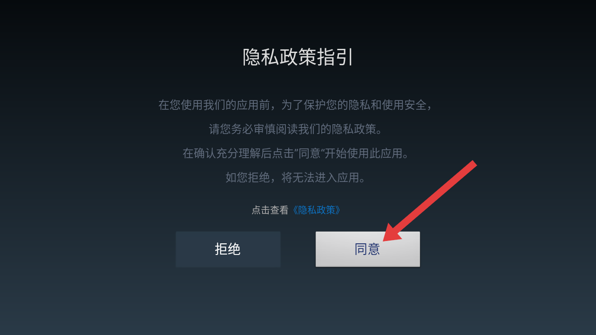Screen dimensions: 596x335
Task: Click the 拒绝 button to decline
Action: click(228, 249)
